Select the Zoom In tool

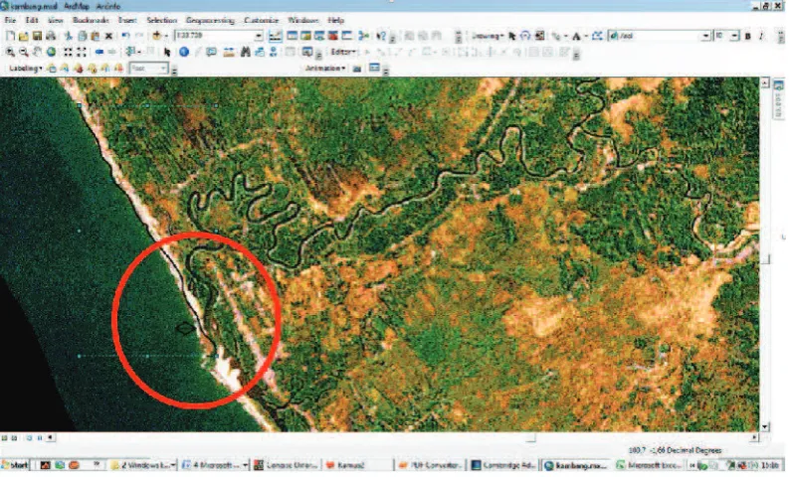click(10, 53)
